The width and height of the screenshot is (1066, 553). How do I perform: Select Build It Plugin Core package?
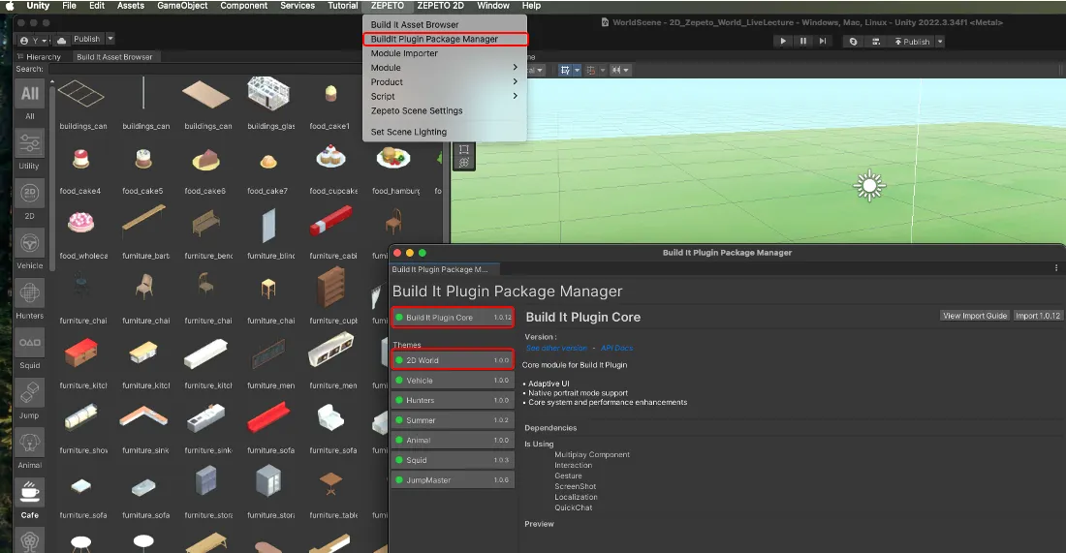pyautogui.click(x=453, y=318)
